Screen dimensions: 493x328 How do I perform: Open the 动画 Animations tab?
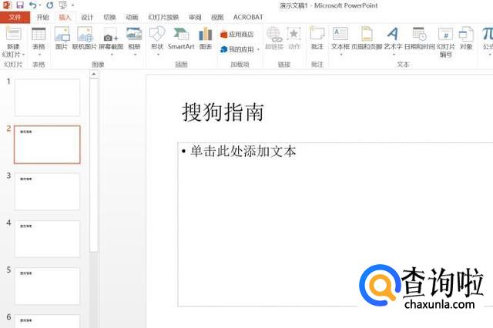coord(132,17)
